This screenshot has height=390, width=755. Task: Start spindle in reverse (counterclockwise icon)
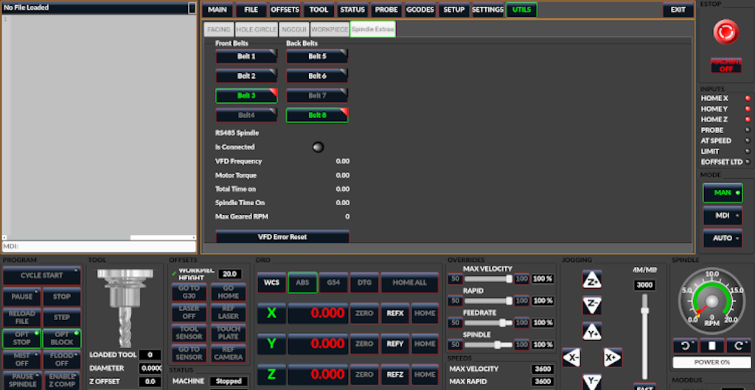[x=684, y=346]
